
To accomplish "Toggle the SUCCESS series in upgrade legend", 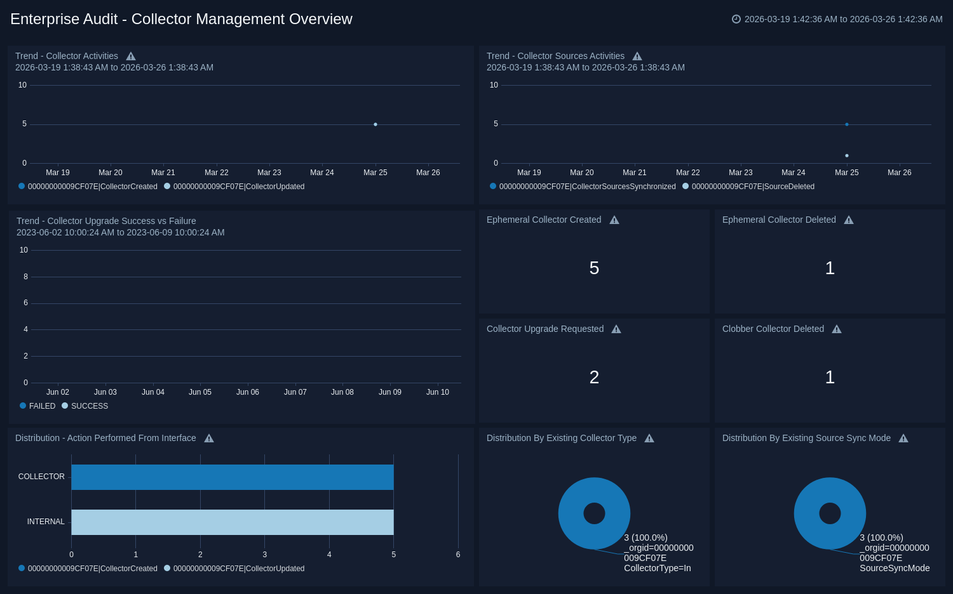I will [x=85, y=406].
